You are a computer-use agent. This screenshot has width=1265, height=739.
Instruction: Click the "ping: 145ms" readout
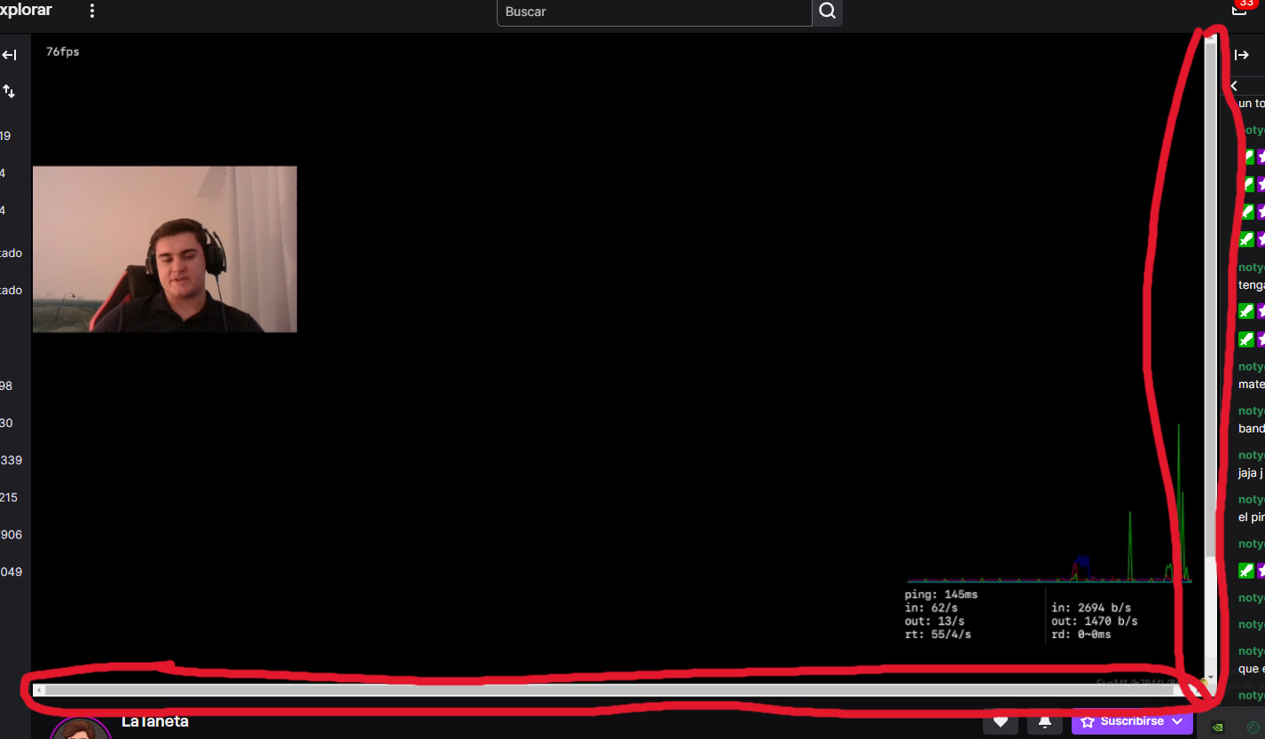[x=941, y=595]
